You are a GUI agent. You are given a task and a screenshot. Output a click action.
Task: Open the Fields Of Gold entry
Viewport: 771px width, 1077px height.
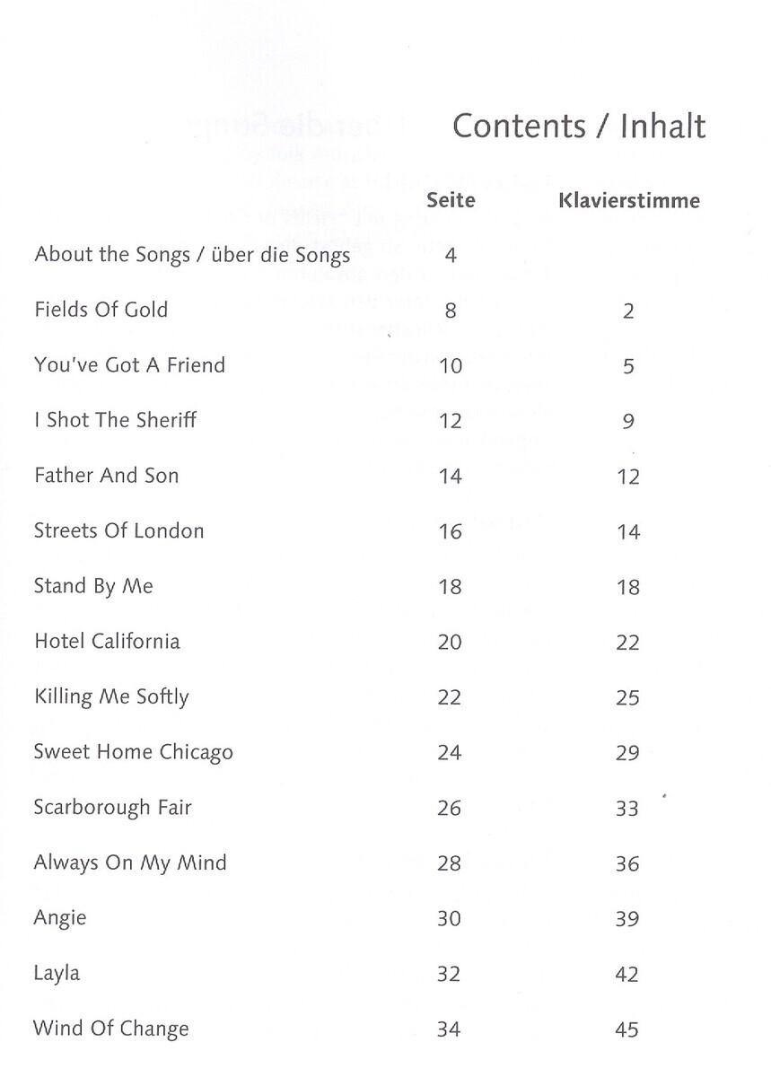pos(101,310)
